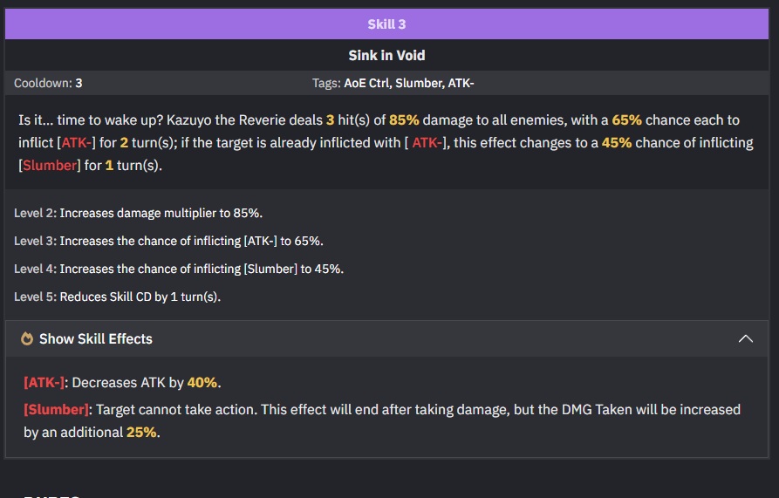Click the Level 3 upgrade line
779x498 pixels.
168,241
